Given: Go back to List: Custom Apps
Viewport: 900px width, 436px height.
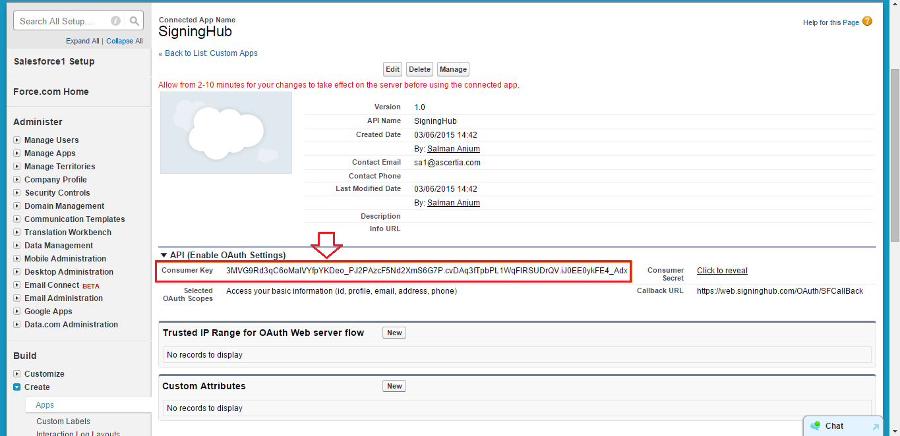Looking at the screenshot, I should pos(211,53).
